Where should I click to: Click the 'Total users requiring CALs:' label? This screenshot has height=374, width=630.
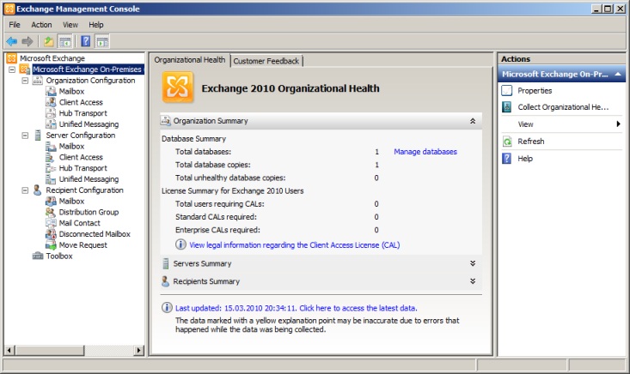(x=220, y=204)
